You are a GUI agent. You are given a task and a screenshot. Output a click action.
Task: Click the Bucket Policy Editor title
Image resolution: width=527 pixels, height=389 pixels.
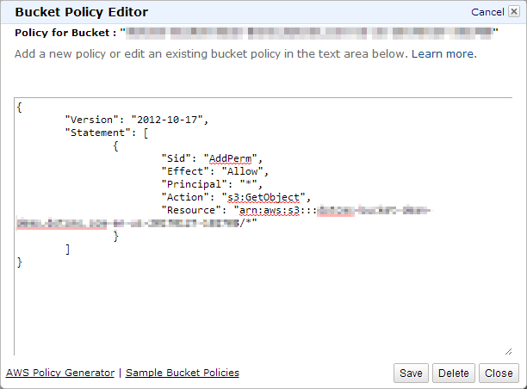click(x=81, y=12)
